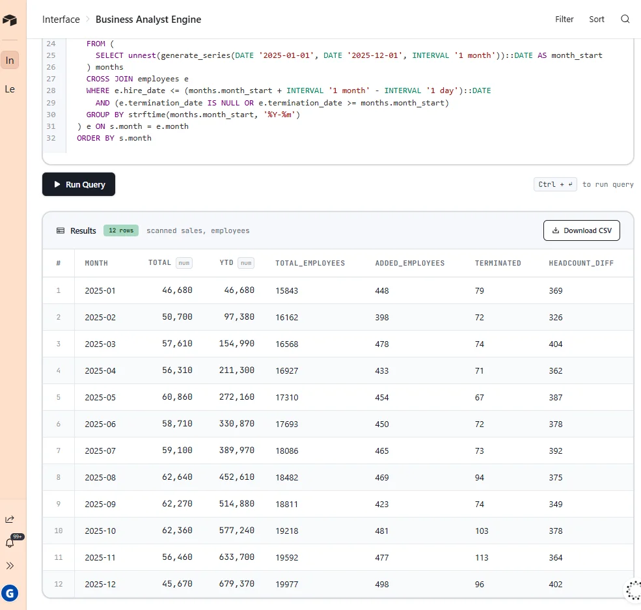Image resolution: width=641 pixels, height=610 pixels.
Task: Click inside SQL editor line 32 ORDER BY
Action: coord(114,138)
